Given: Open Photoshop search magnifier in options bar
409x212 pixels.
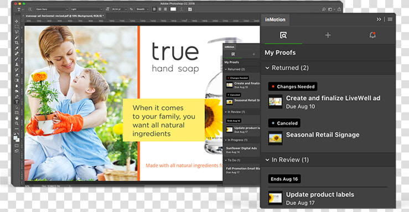Looking at the screenshot, I should (324, 9).
